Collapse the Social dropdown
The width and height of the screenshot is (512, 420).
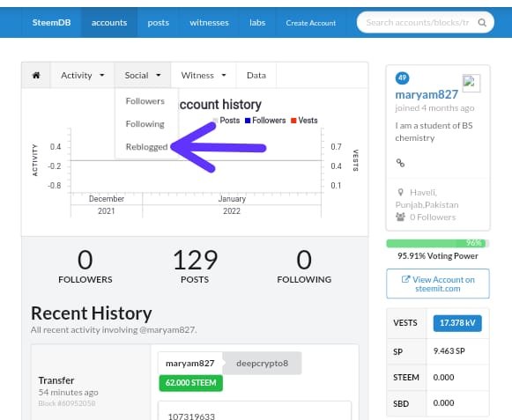(143, 76)
